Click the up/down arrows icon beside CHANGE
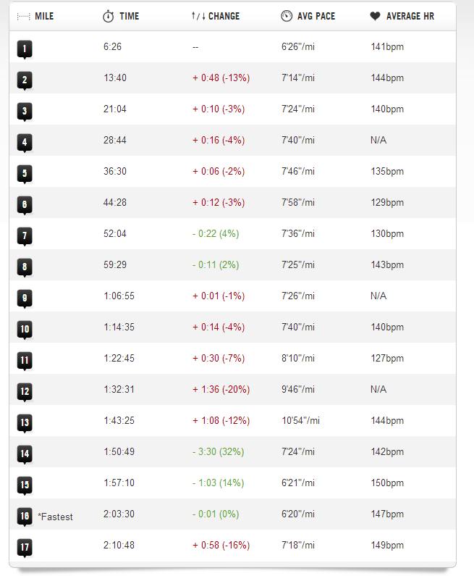The width and height of the screenshot is (474, 576). [198, 16]
